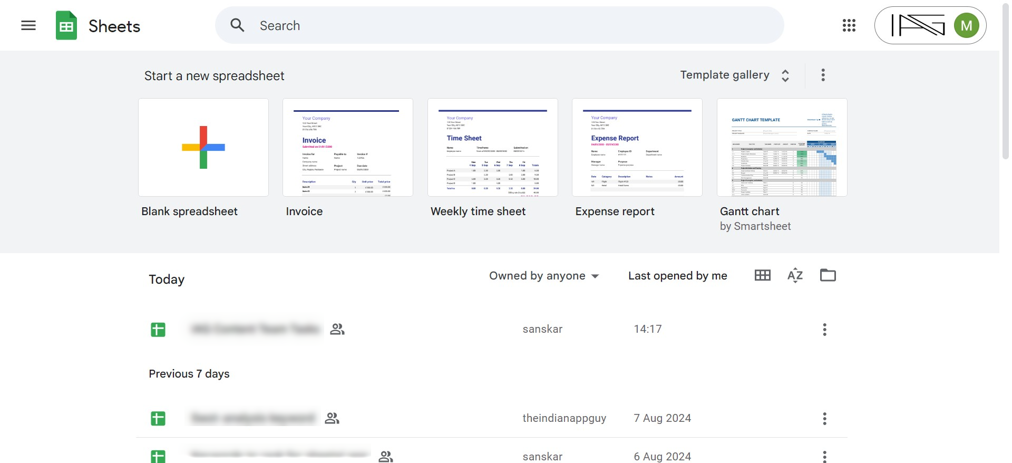Switch to grid view
The width and height of the screenshot is (1012, 463).
coord(762,275)
